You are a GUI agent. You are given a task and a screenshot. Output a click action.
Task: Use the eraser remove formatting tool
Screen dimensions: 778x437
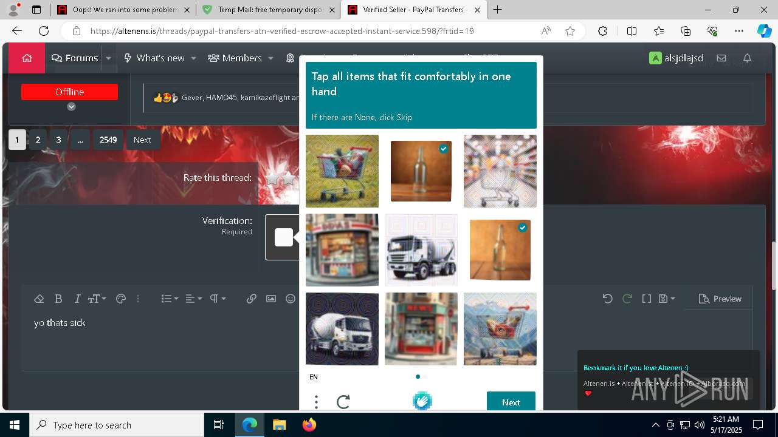(x=39, y=299)
